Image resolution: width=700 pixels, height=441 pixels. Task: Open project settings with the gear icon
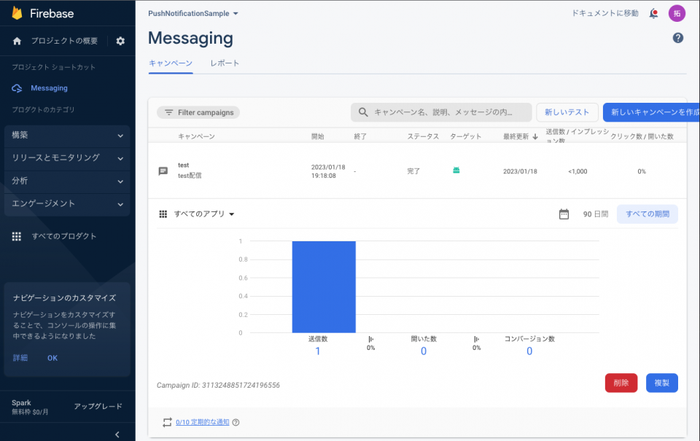tap(120, 41)
